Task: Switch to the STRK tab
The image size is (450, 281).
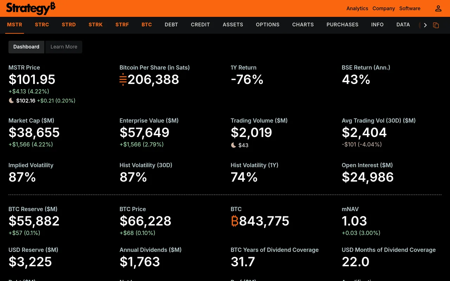Action: (x=96, y=25)
